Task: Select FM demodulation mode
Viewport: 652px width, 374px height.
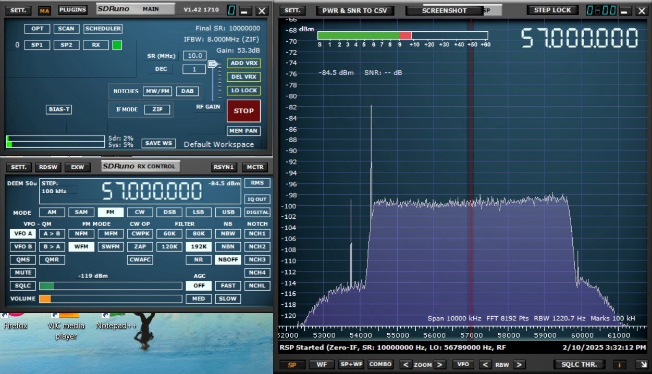Action: coord(111,213)
